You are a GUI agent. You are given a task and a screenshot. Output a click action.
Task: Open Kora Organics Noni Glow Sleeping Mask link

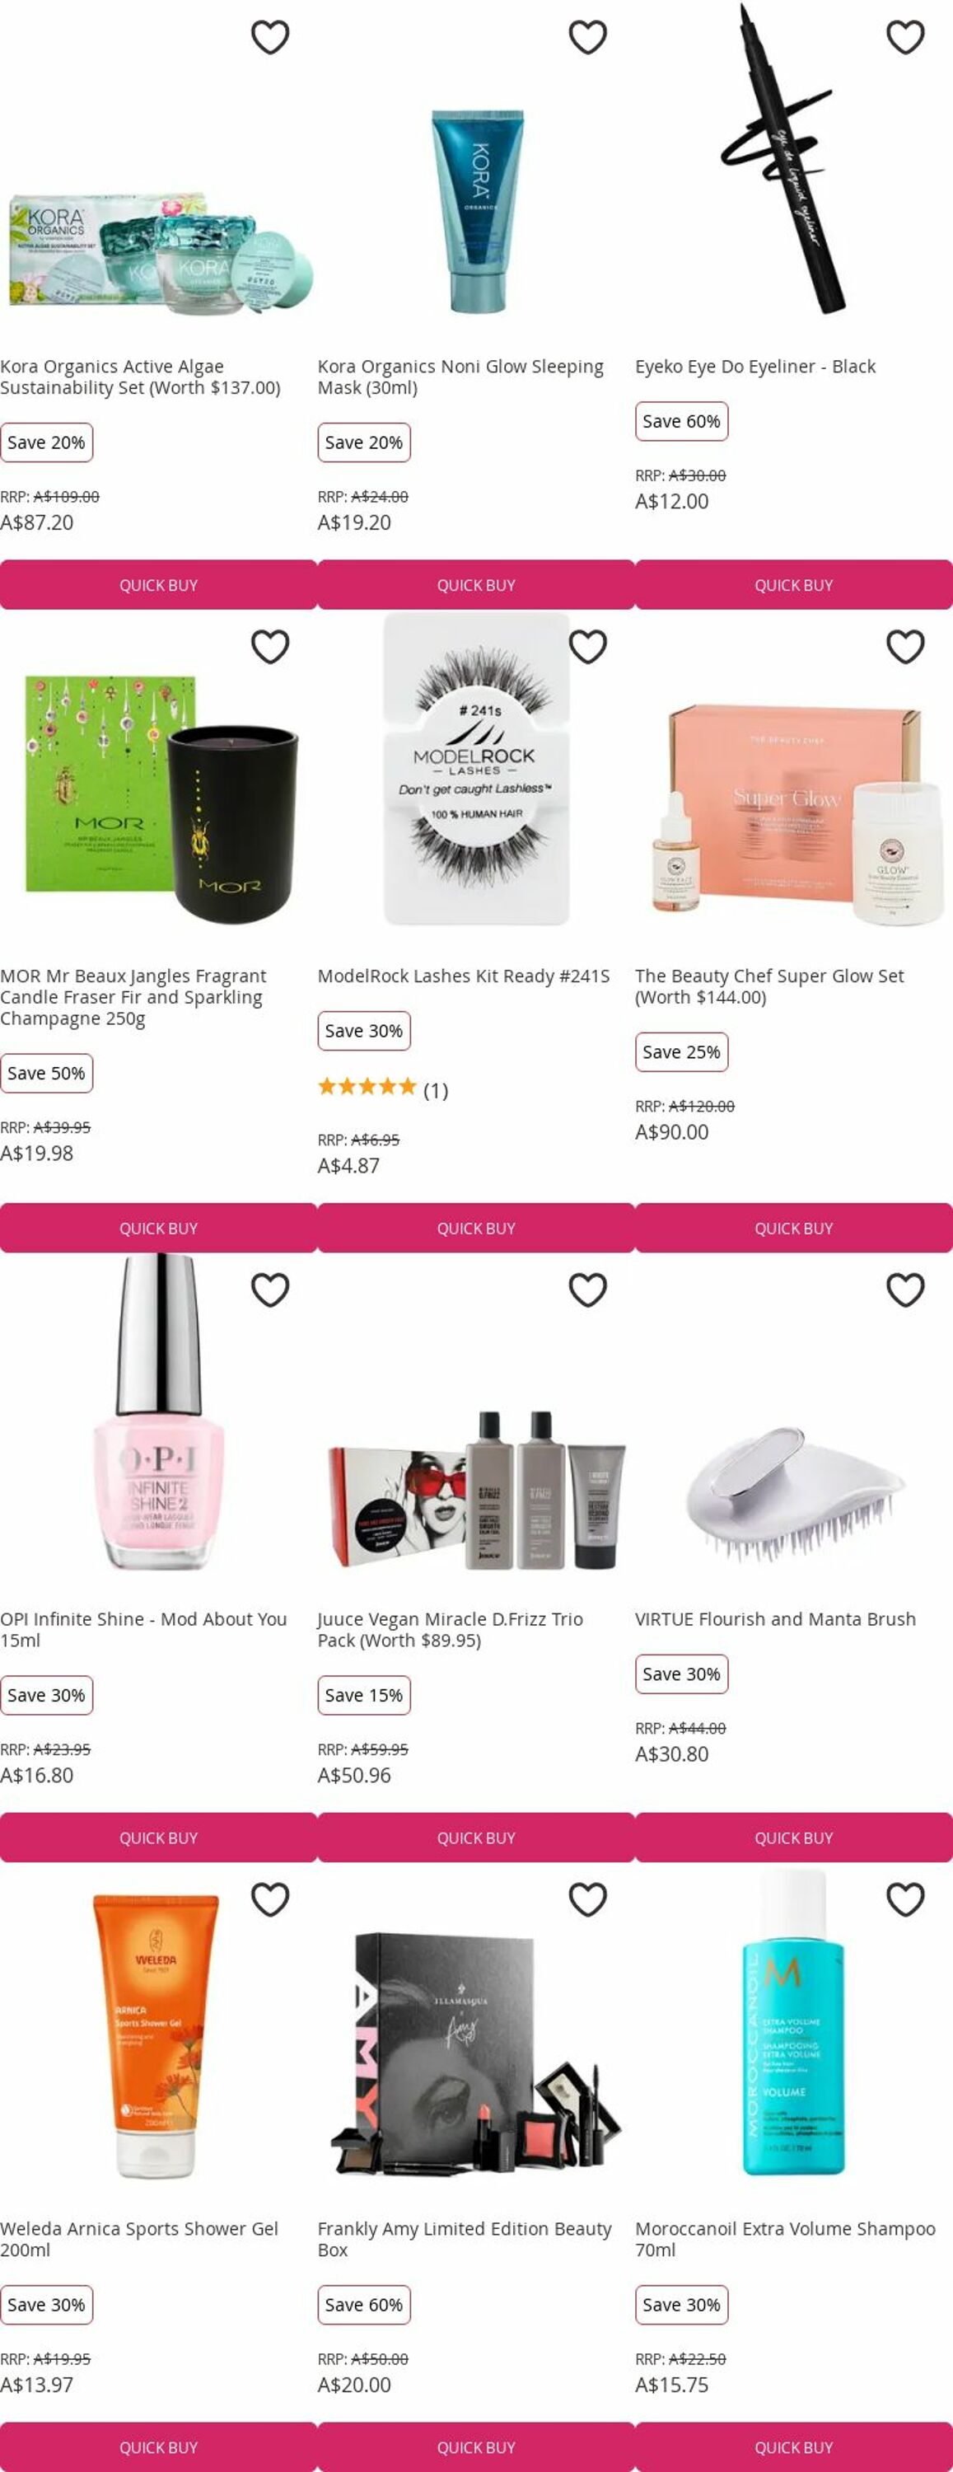460,377
